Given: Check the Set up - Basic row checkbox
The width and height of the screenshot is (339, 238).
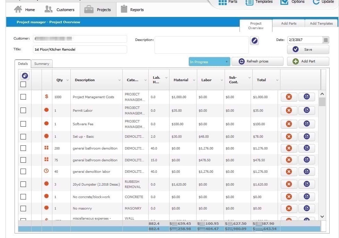Looking at the screenshot, I should [23, 137].
